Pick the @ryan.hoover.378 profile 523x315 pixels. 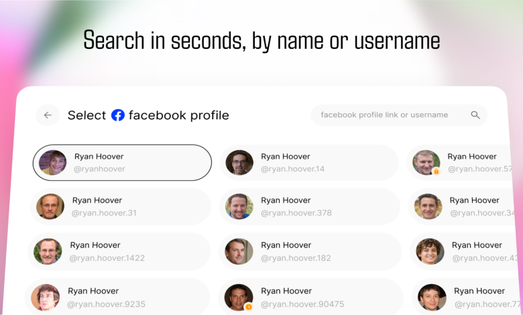308,206
